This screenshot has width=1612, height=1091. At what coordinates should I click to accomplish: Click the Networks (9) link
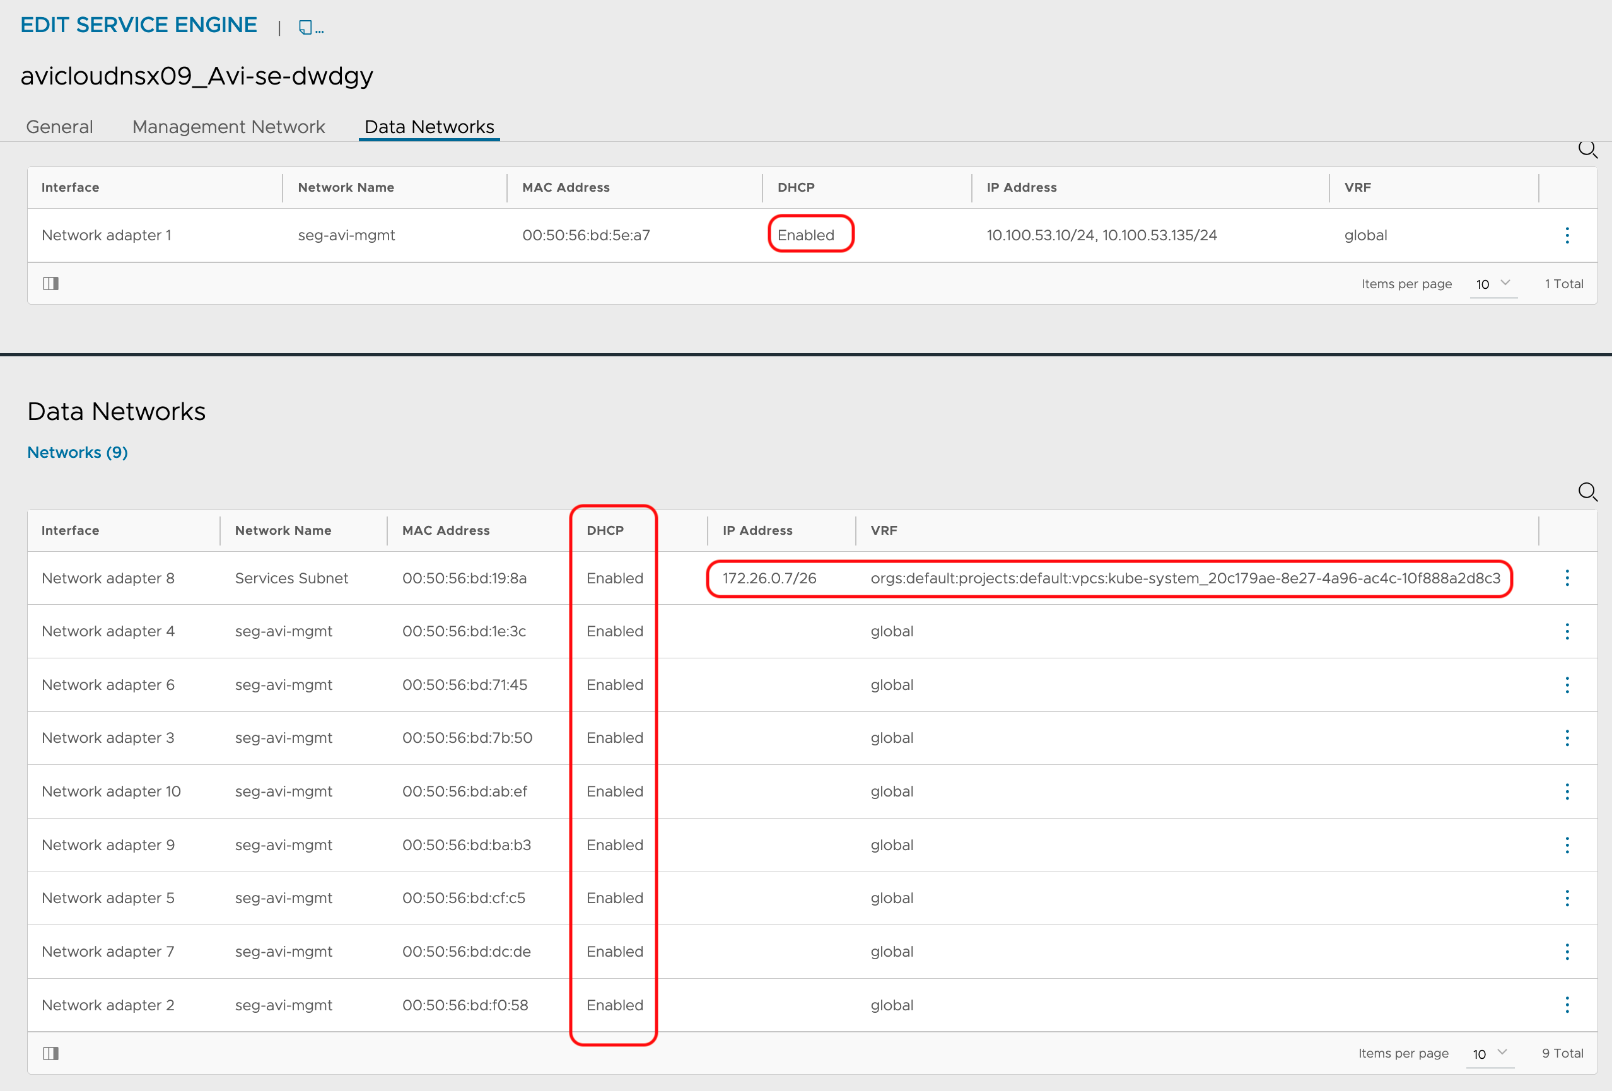pyautogui.click(x=77, y=452)
